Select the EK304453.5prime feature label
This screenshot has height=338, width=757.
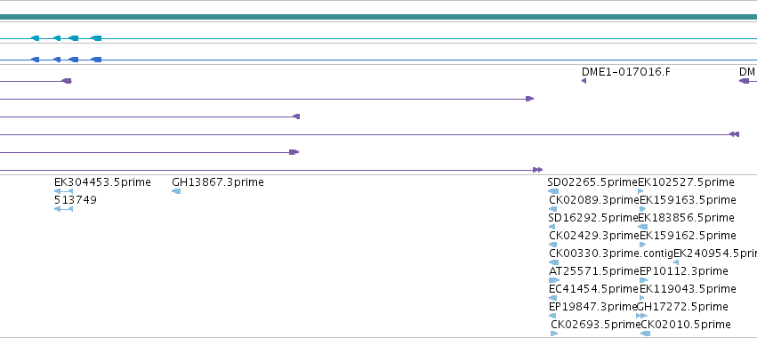click(102, 182)
